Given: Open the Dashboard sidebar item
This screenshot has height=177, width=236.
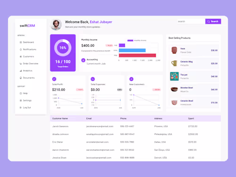Looking at the screenshot, I should 27,42.
